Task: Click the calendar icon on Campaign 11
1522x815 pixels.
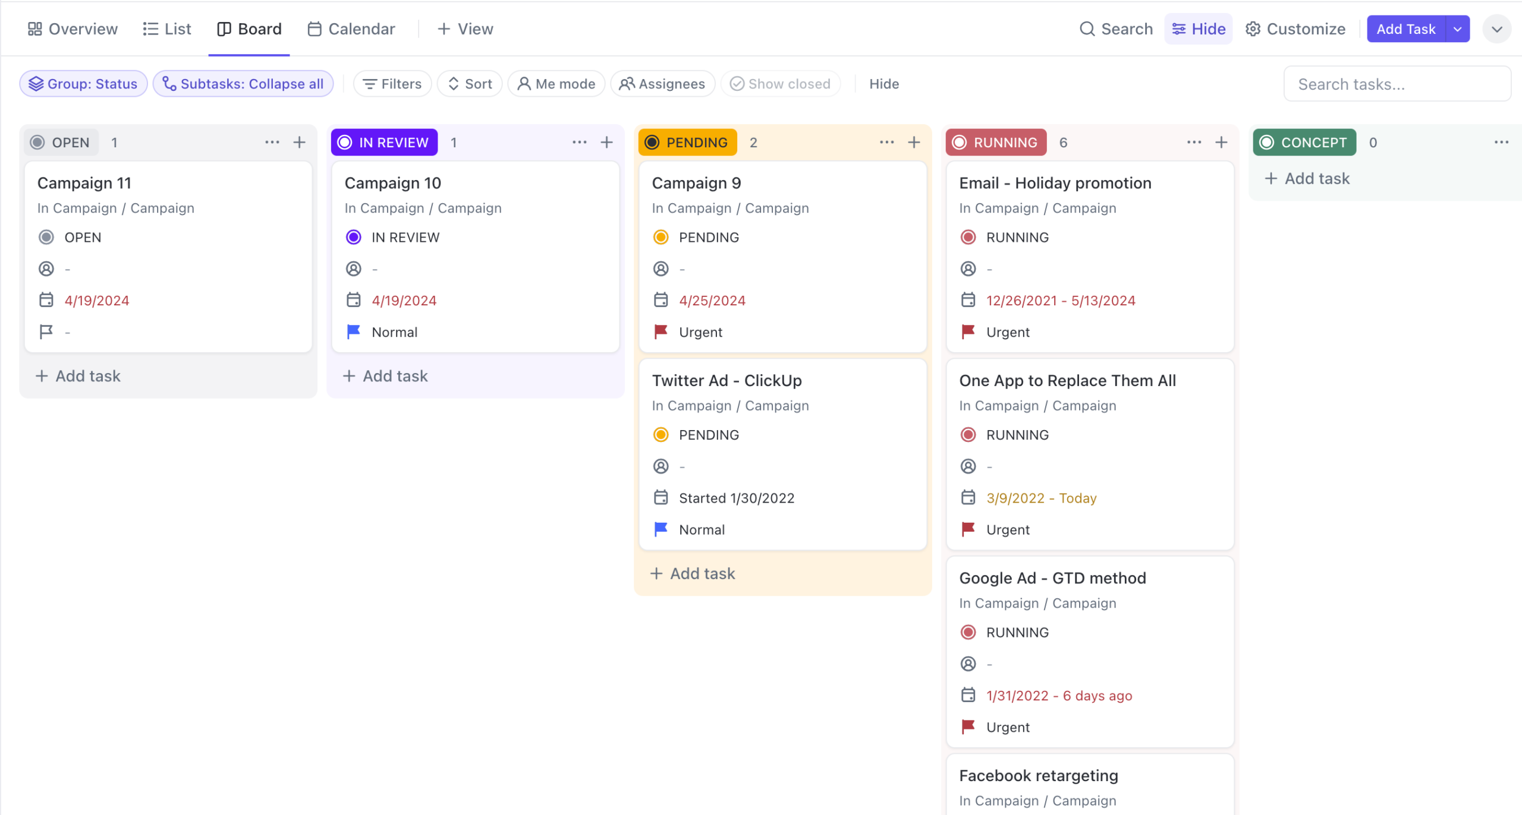Action: click(x=46, y=300)
